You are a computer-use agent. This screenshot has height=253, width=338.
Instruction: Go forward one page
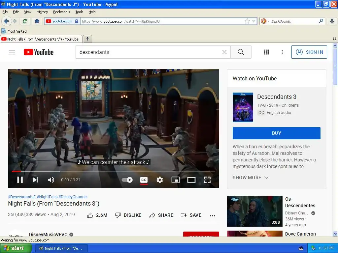pos(15,21)
